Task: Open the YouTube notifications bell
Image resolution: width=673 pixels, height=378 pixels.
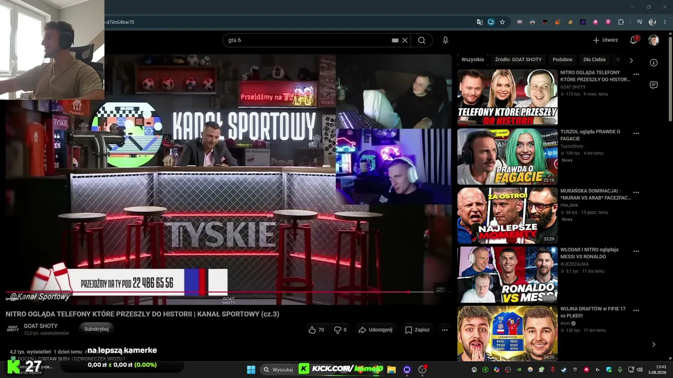Action: point(634,40)
